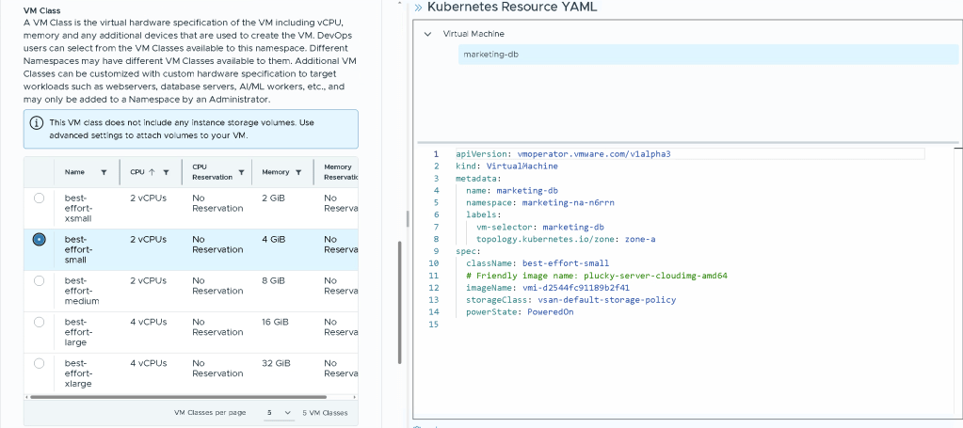Image resolution: width=963 pixels, height=428 pixels.
Task: Click the Name column header
Action: click(x=74, y=172)
